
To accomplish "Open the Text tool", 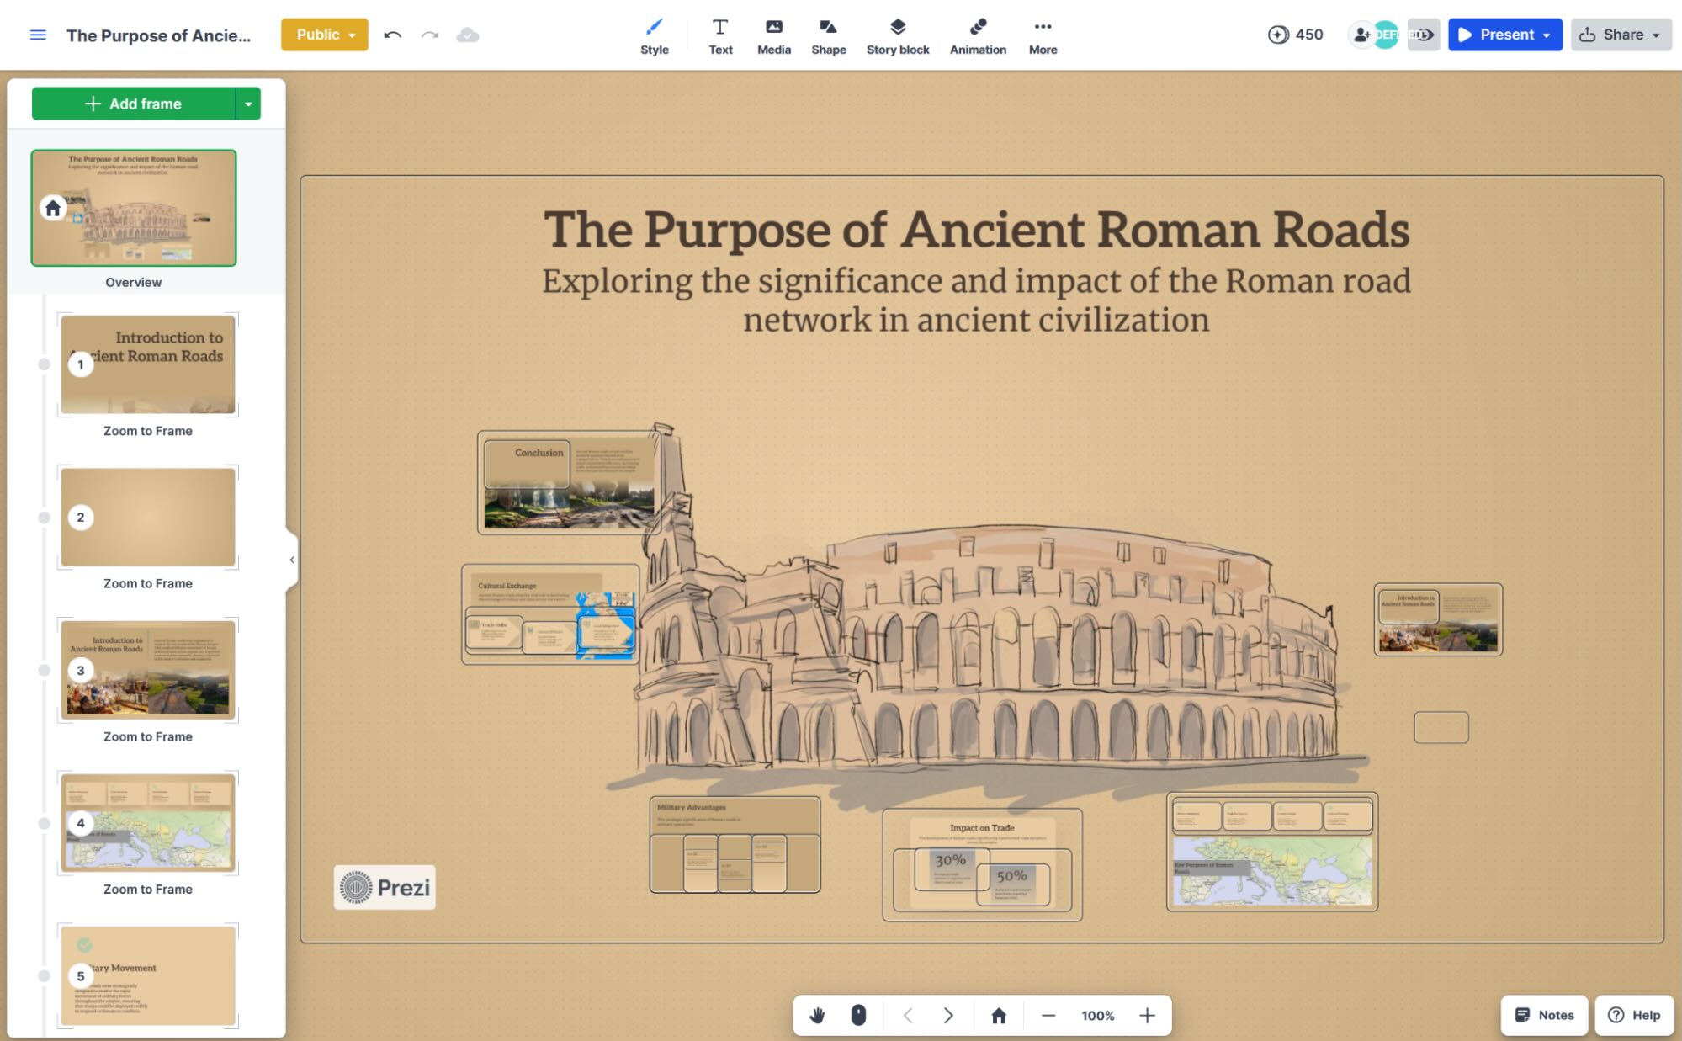I will click(720, 35).
